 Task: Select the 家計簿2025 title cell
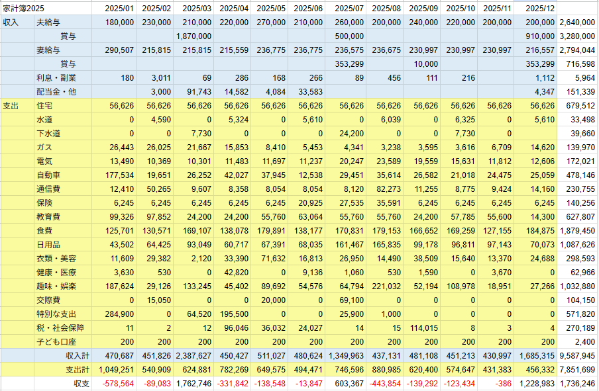click(x=21, y=8)
